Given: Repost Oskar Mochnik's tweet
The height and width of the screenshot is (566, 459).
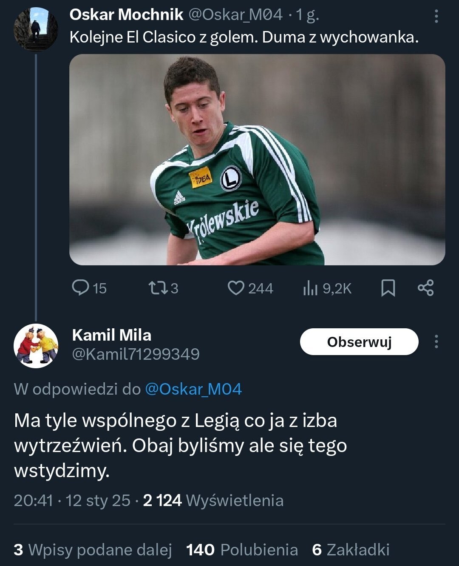Looking at the screenshot, I should pyautogui.click(x=158, y=288).
